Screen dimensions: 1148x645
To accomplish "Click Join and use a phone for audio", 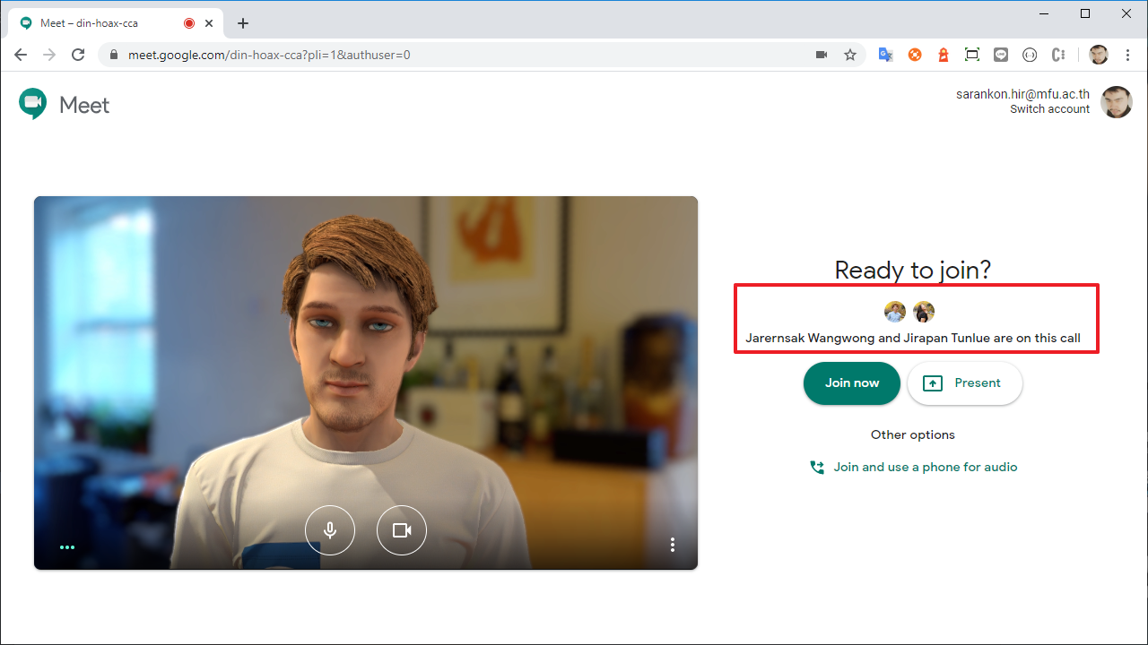I will (x=926, y=467).
